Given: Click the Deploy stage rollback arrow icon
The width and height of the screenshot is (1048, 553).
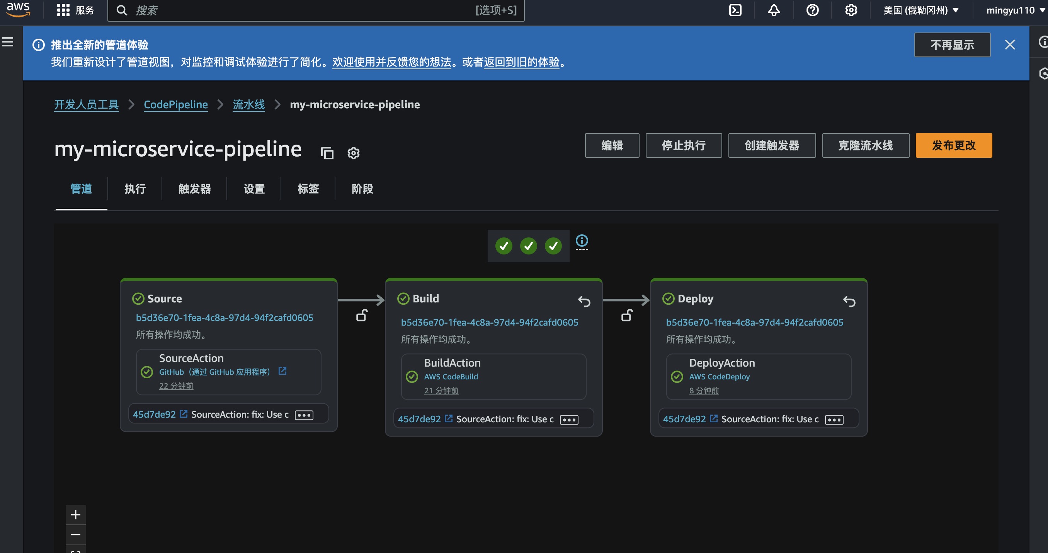Looking at the screenshot, I should coord(849,301).
